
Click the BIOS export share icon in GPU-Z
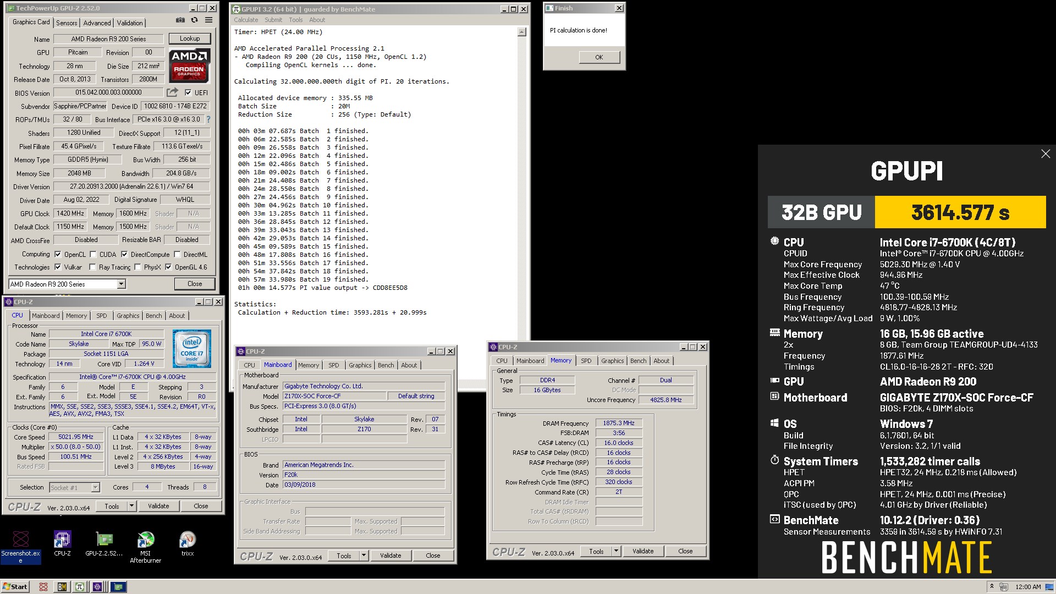click(173, 92)
